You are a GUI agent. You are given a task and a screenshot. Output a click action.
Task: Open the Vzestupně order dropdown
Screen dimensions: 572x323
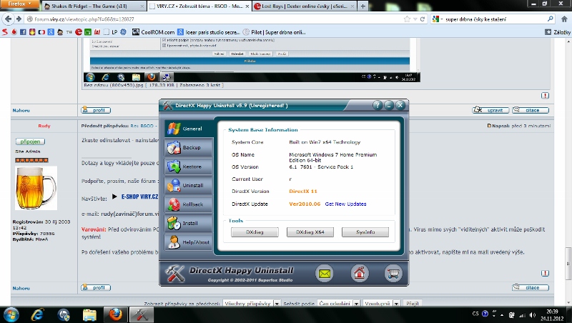coord(381,303)
